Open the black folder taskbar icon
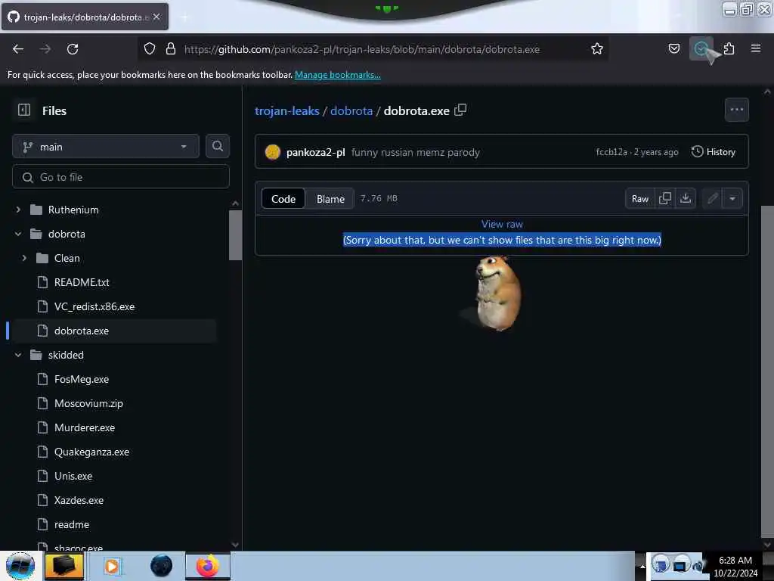This screenshot has height=581, width=774. point(64,566)
